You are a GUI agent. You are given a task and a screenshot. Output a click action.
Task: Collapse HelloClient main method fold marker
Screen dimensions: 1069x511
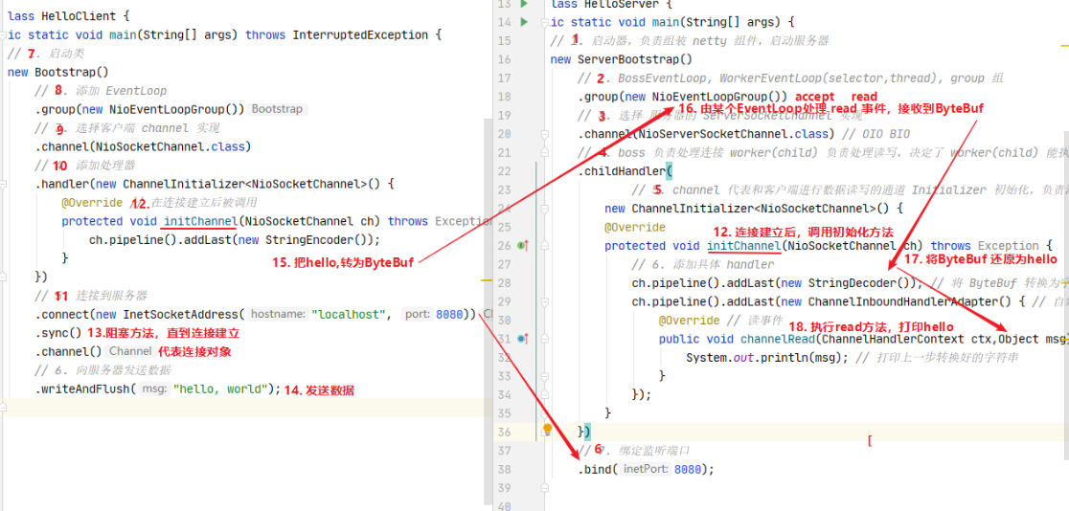(3, 34)
